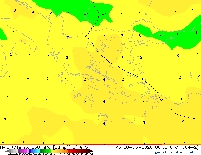Click the map temperature value '5' over Peloponnese
Image resolution: width=201 pixels, height=155 pixels.
(x=84, y=101)
